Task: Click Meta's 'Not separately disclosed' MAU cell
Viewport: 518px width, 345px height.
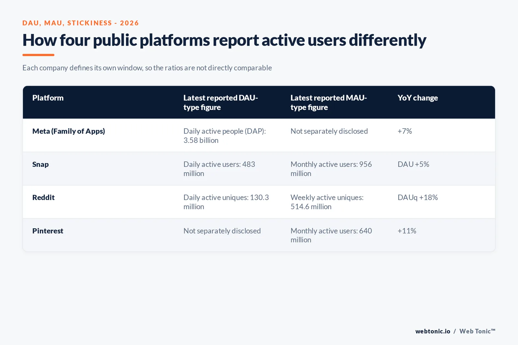Action: pyautogui.click(x=329, y=131)
